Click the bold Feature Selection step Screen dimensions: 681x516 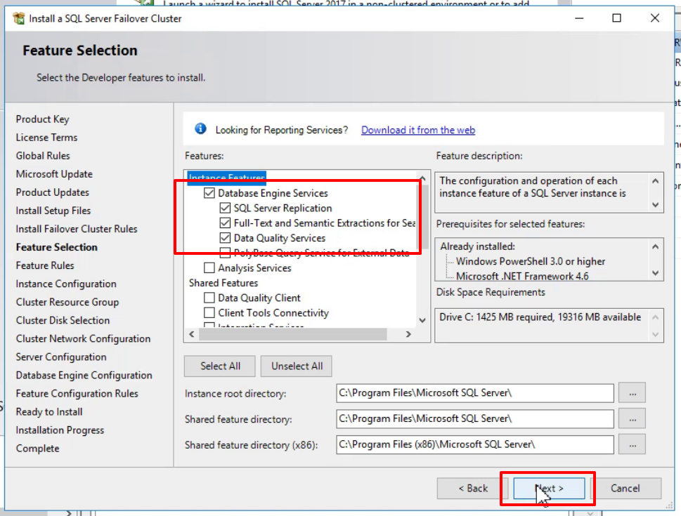[57, 247]
